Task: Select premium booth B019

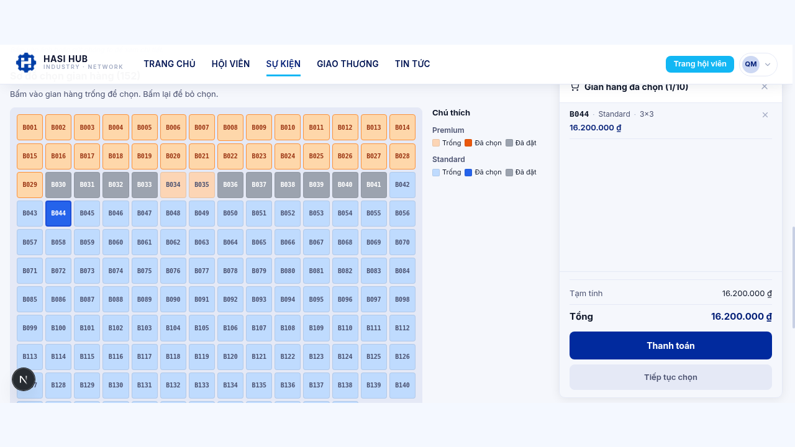Action: pos(144,156)
